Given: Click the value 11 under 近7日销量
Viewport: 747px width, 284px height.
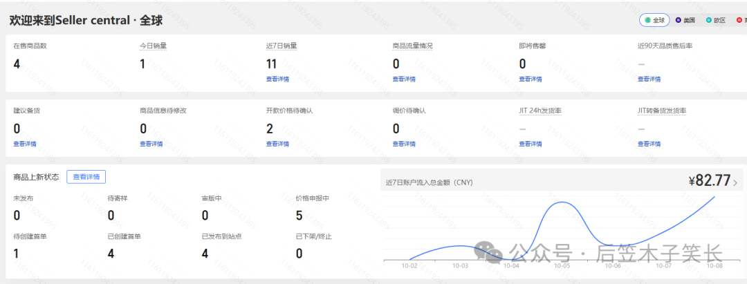Looking at the screenshot, I should point(271,64).
